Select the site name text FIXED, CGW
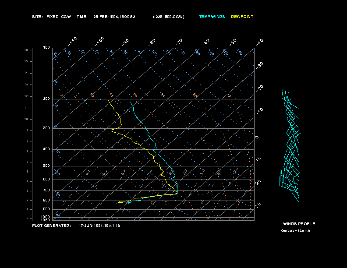The image size is (347, 268). coord(59,17)
